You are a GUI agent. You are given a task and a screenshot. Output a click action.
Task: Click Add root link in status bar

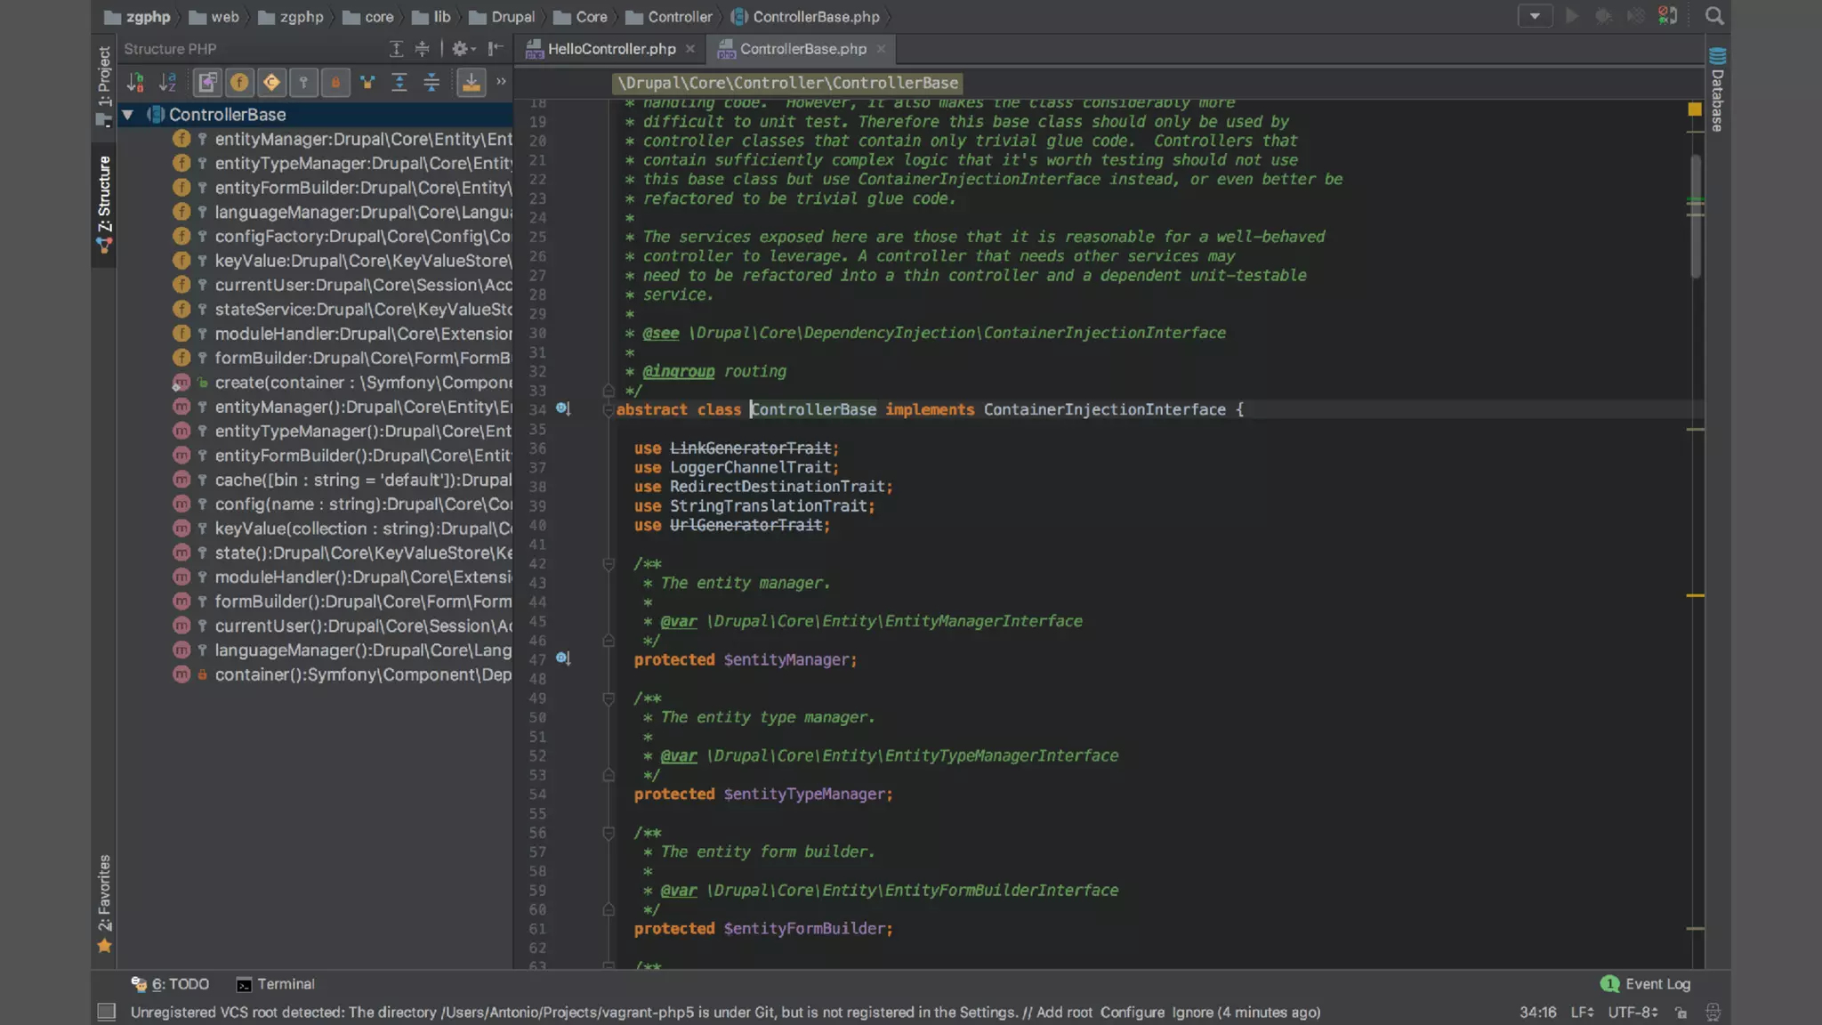[x=1064, y=1013]
